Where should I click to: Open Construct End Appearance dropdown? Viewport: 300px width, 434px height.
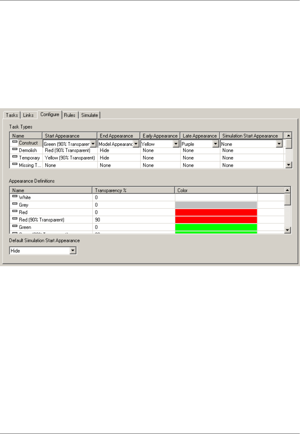pos(136,144)
